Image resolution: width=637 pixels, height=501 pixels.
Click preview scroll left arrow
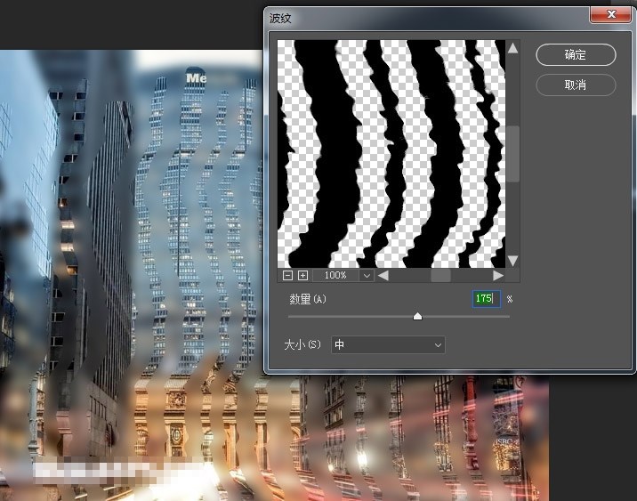click(x=383, y=276)
